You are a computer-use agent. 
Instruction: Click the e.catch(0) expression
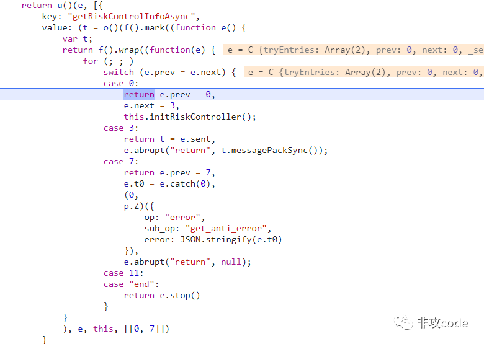click(185, 184)
